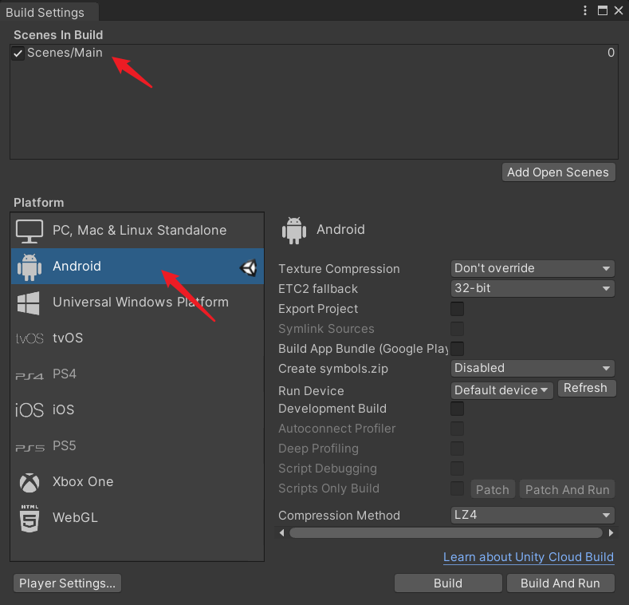This screenshot has width=629, height=605.
Task: Toggle the Autoconnect Profiler checkbox
Action: click(x=457, y=429)
